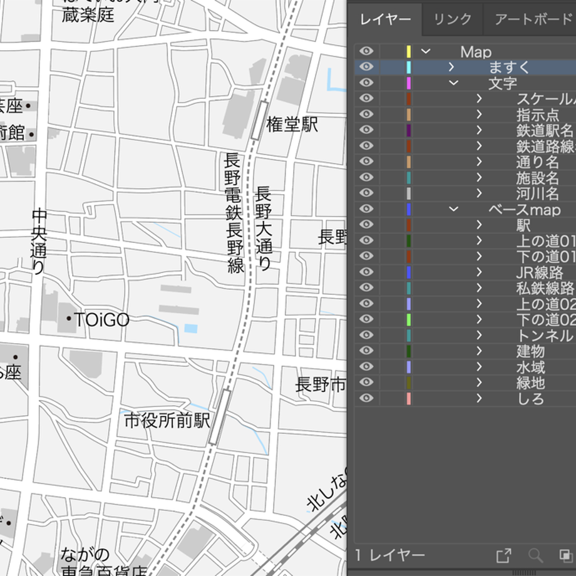Select the 施設名 layer name
This screenshot has width=576, height=576.
click(537, 178)
